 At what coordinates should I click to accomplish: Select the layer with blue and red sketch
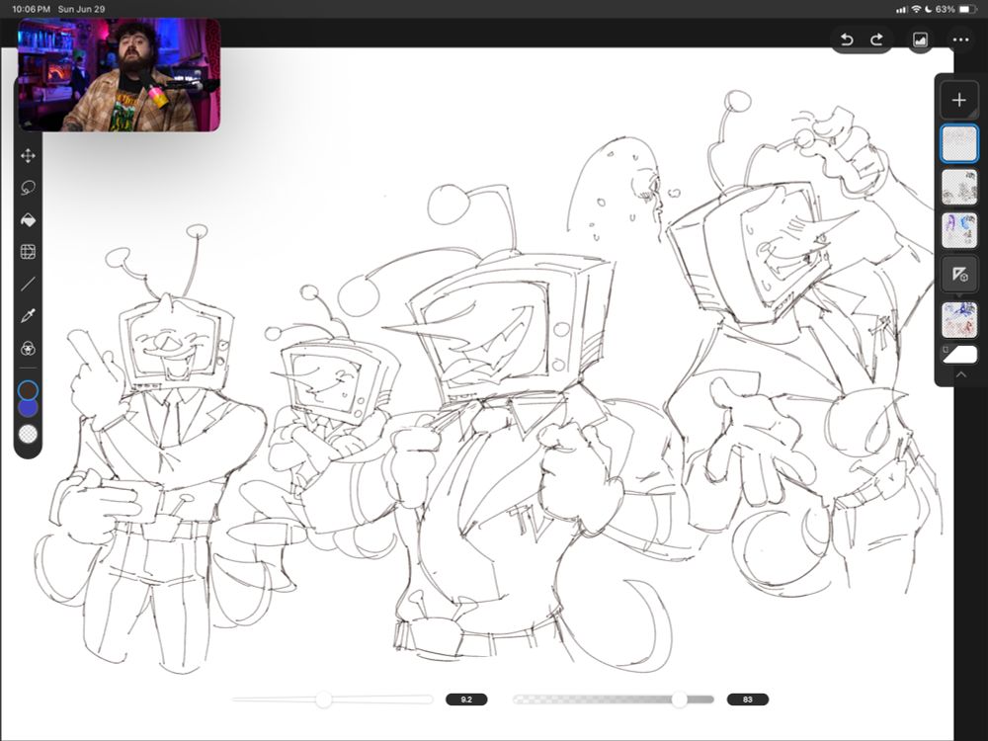[959, 320]
